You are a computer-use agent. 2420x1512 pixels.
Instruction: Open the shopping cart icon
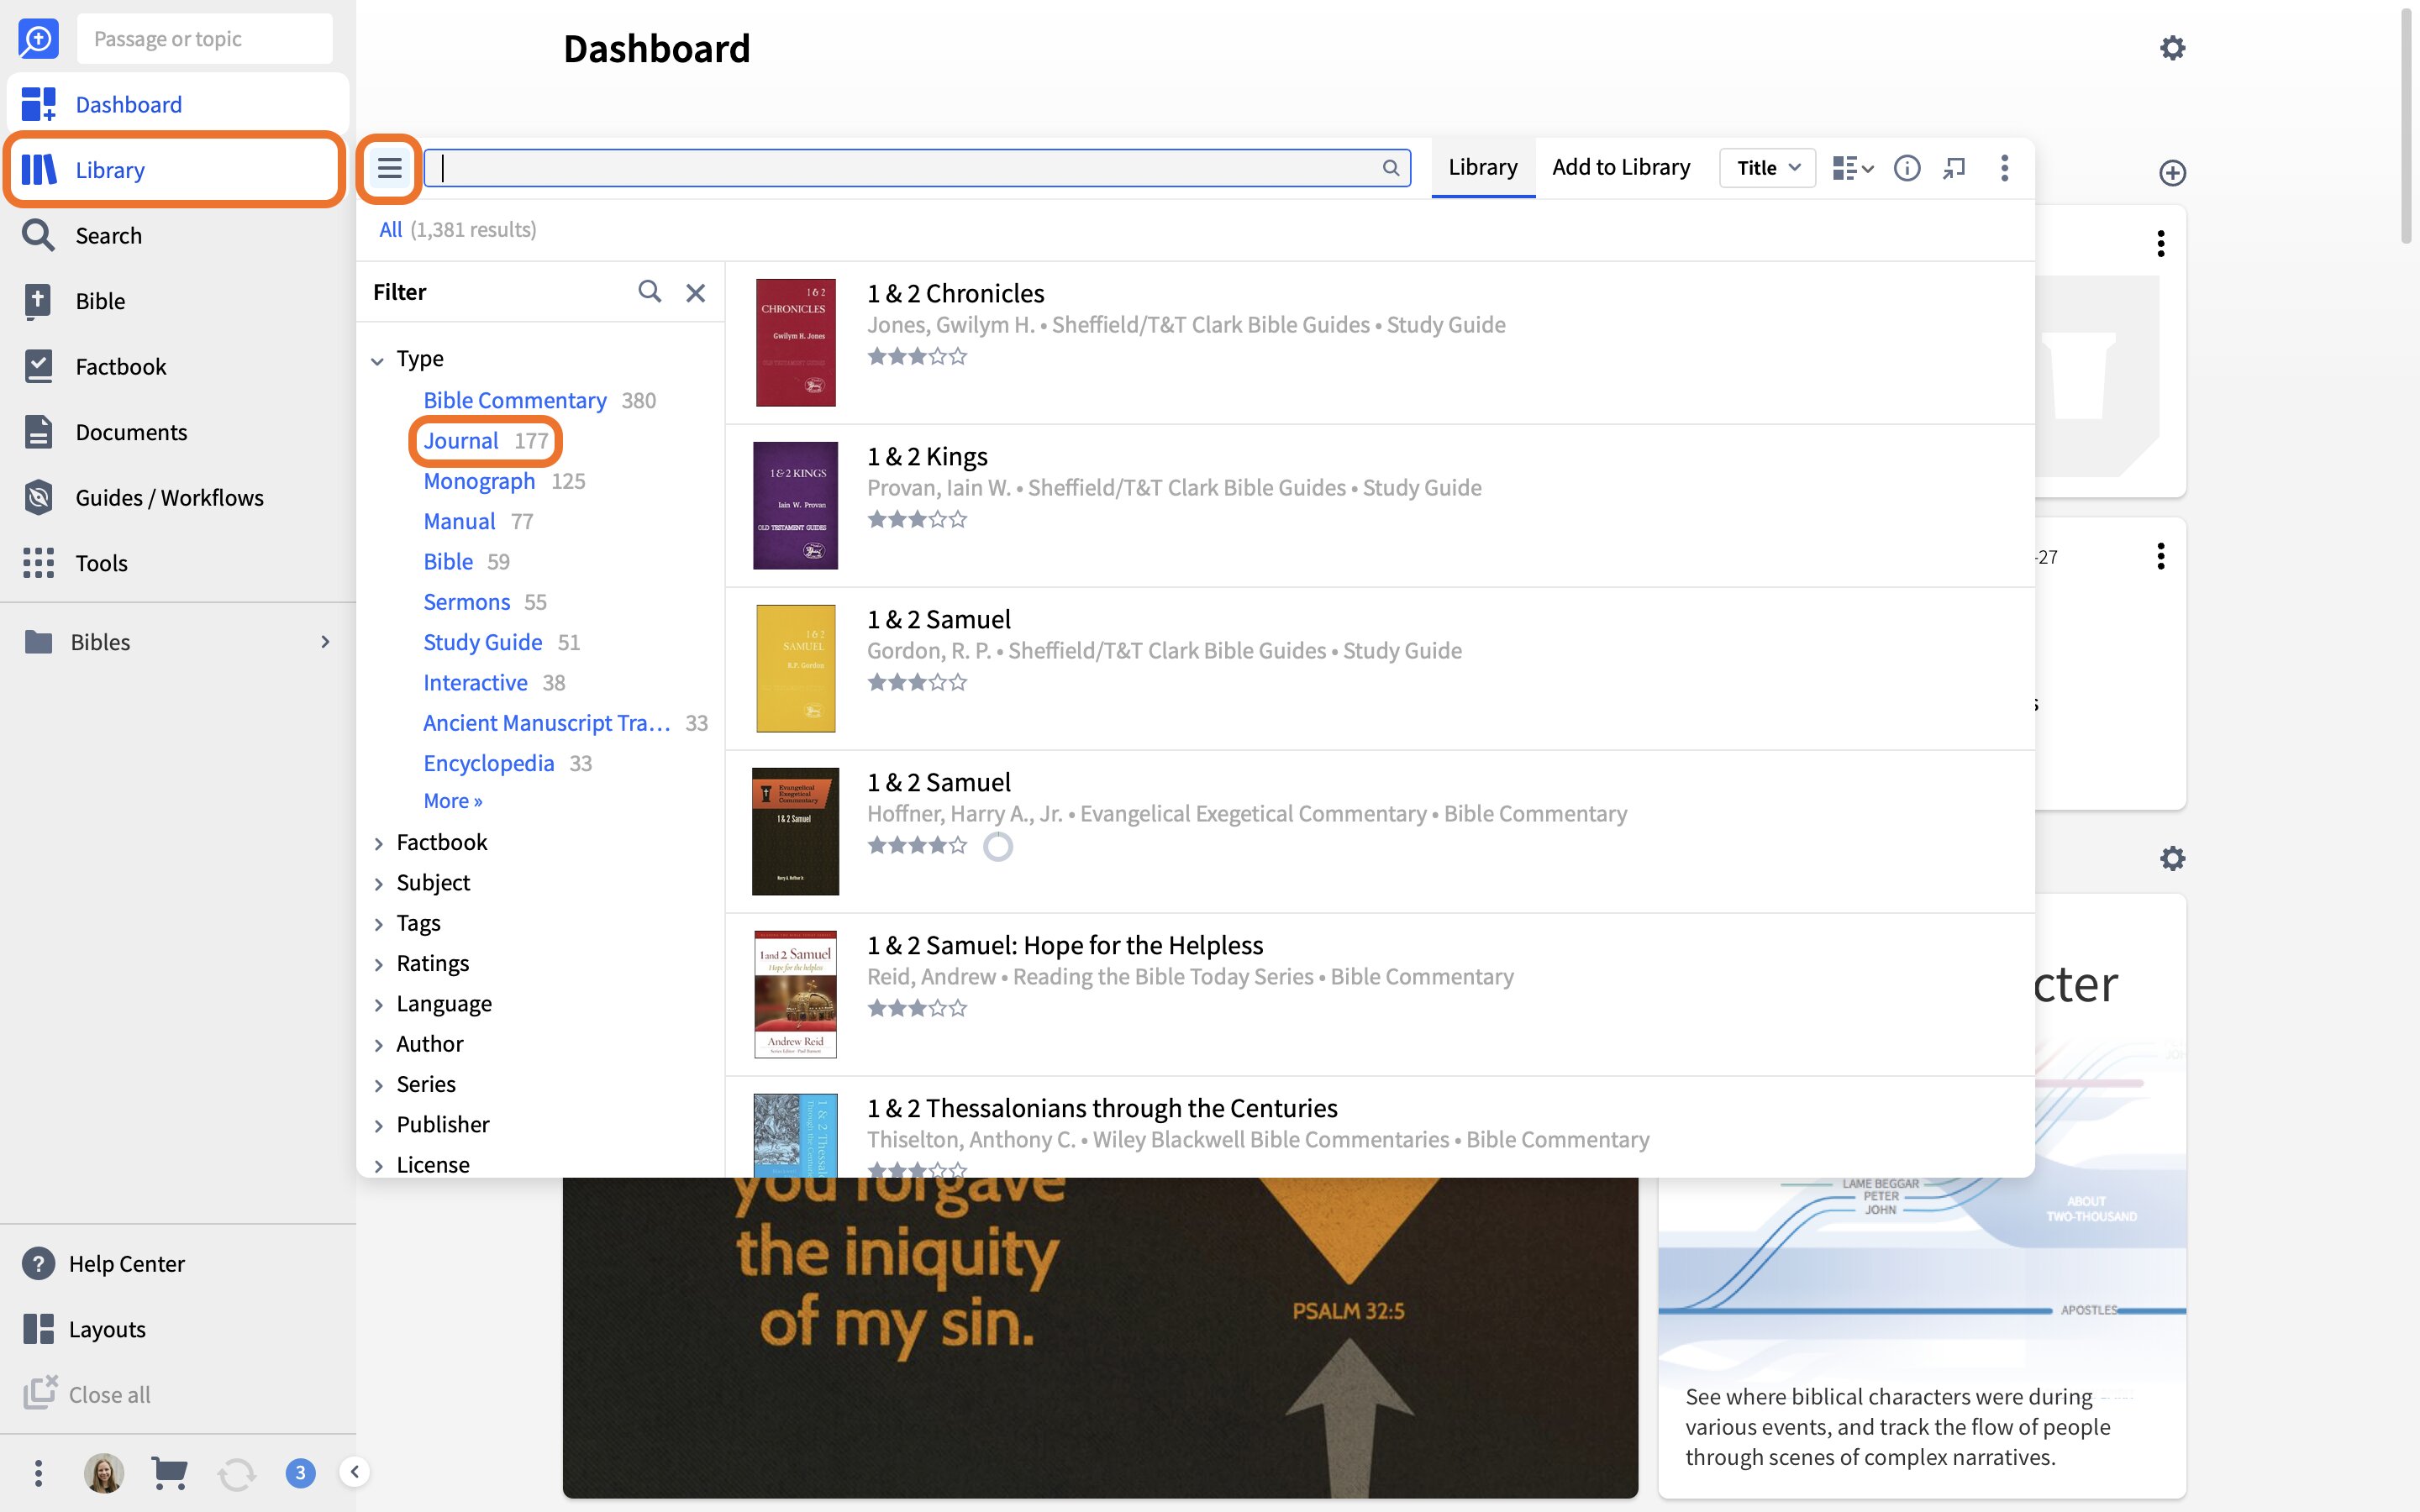[x=169, y=1472]
